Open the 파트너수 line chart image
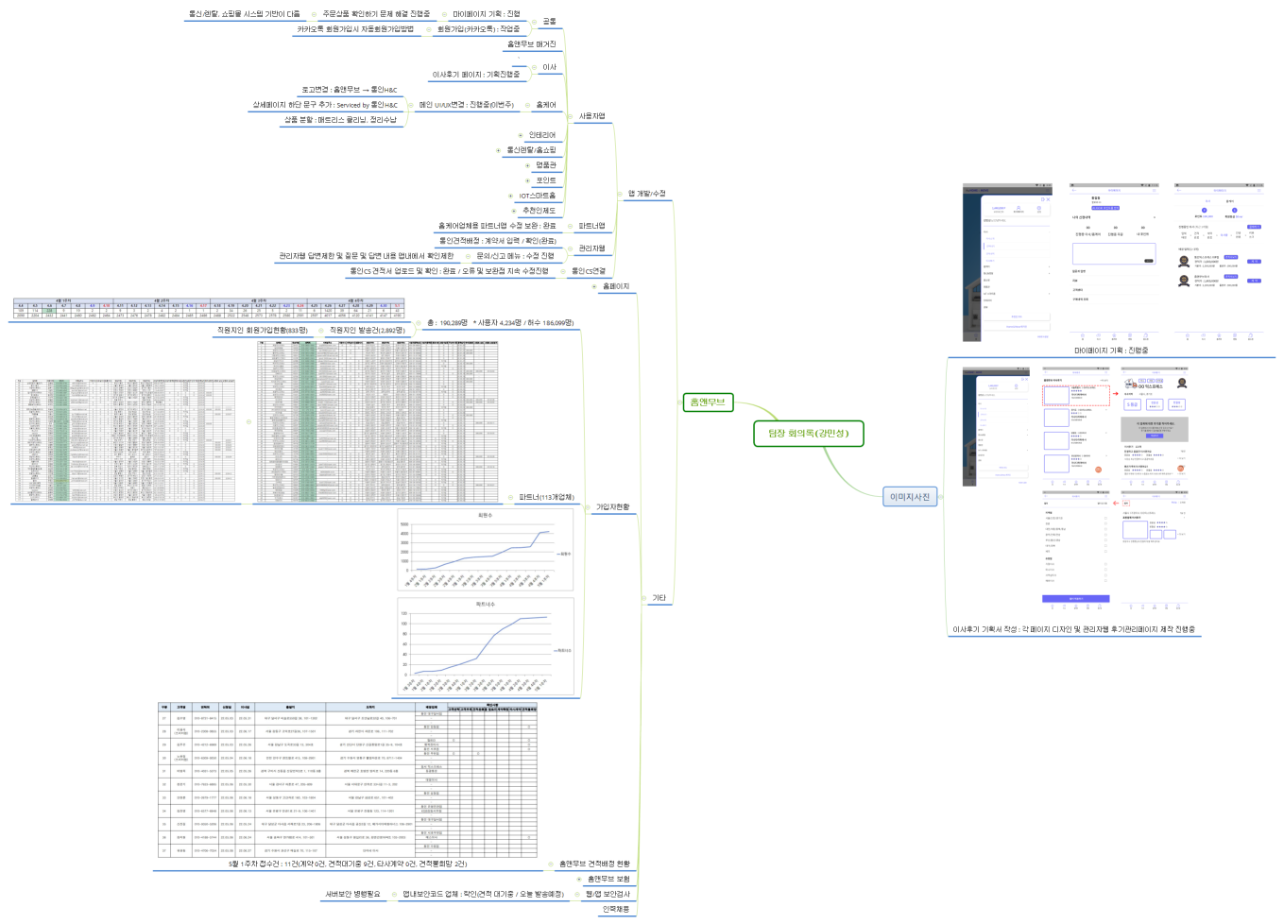The image size is (1284, 924). (x=486, y=646)
